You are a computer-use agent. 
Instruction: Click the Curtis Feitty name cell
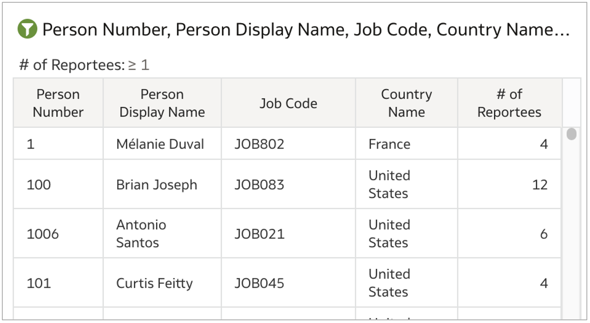coord(154,283)
